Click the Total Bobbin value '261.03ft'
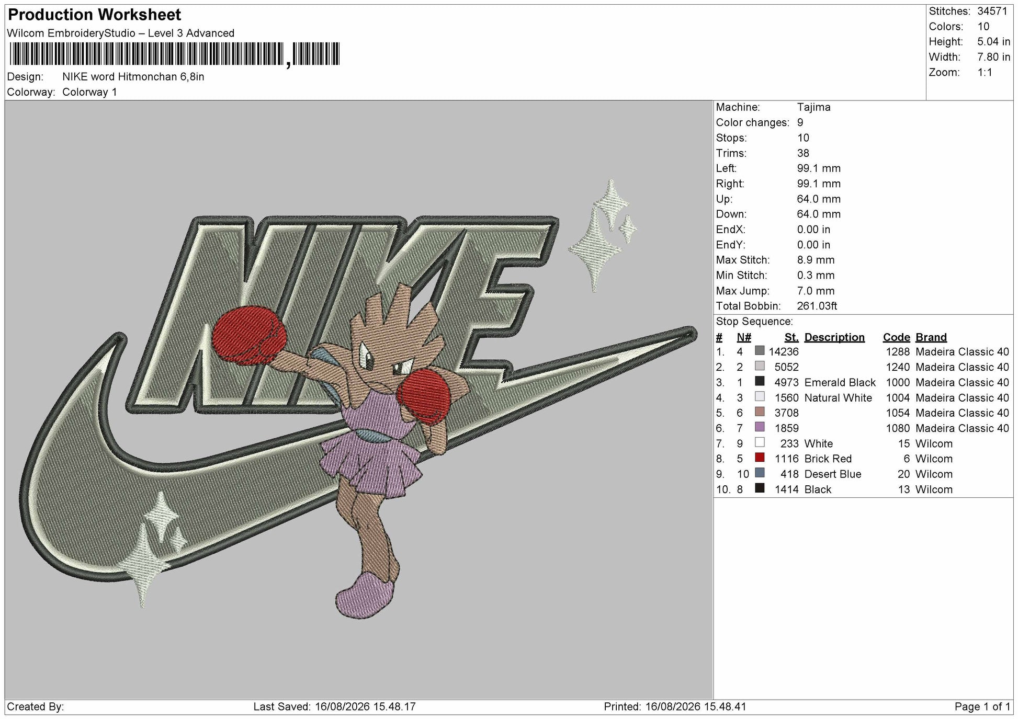 click(817, 306)
